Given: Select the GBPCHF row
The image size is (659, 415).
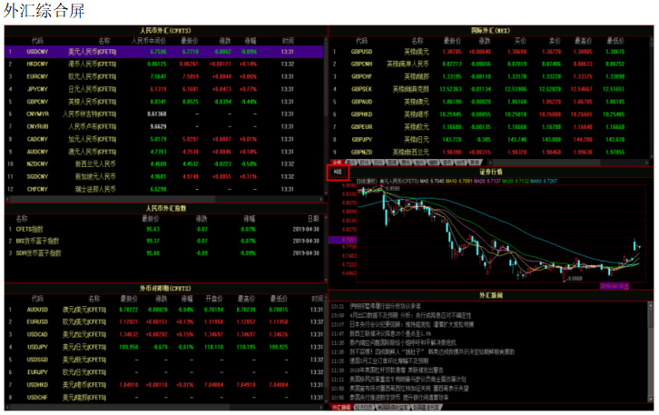Looking at the screenshot, I should [x=489, y=76].
